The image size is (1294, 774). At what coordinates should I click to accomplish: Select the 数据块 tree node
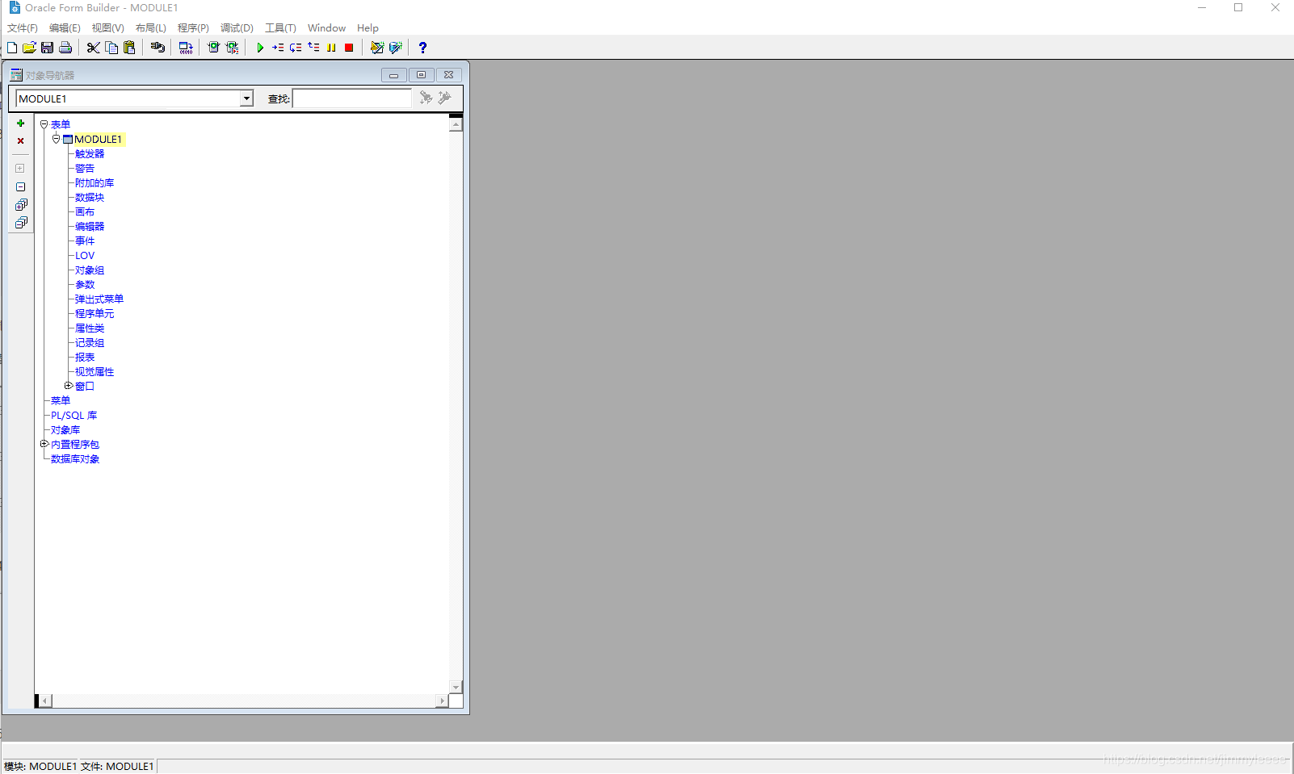pyautogui.click(x=90, y=197)
